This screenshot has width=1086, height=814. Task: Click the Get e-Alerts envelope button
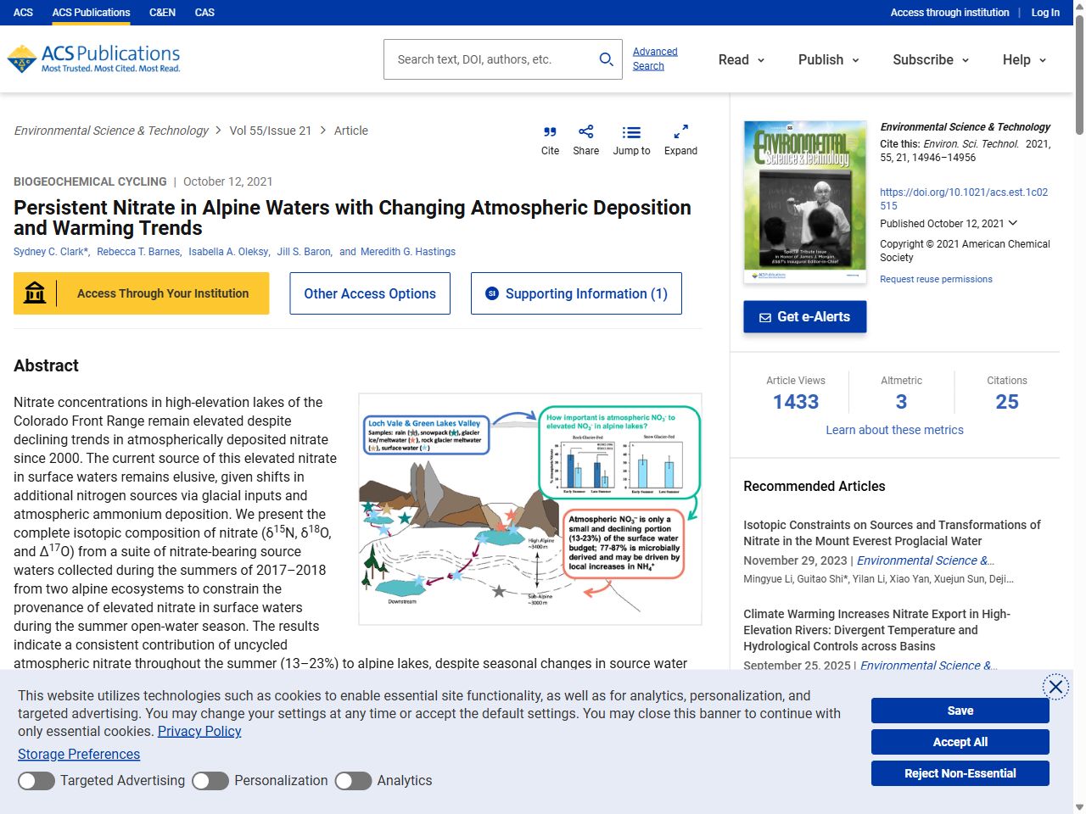click(x=804, y=316)
